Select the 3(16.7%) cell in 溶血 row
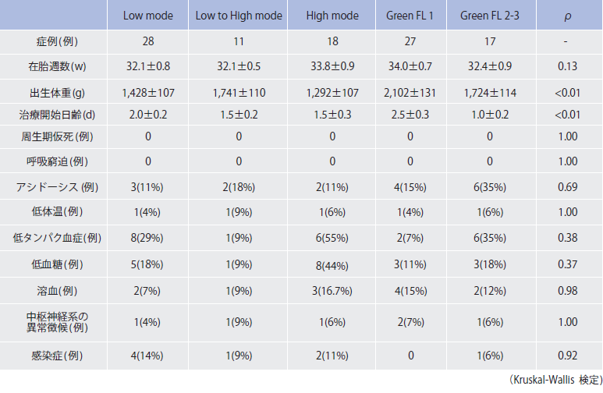 (332, 291)
